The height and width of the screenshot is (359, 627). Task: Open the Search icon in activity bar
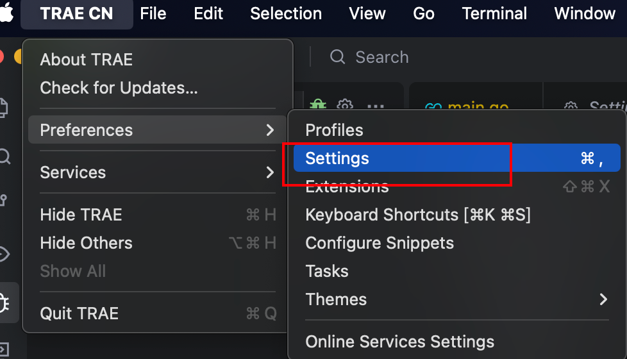pyautogui.click(x=4, y=156)
